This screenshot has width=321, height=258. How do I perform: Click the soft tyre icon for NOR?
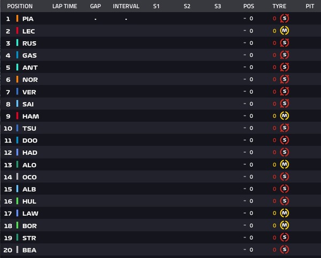285,79
